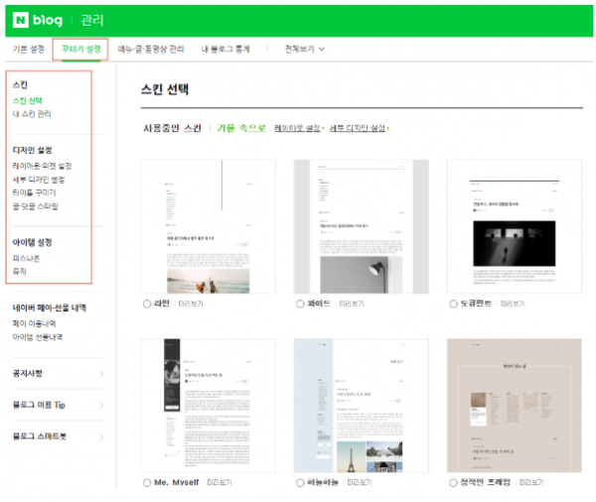Select the 라인 skin radio button
The height and width of the screenshot is (502, 596).
[147, 304]
